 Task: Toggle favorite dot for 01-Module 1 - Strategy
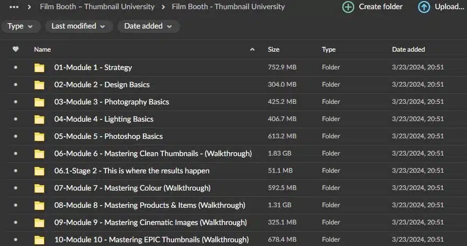[x=16, y=67]
